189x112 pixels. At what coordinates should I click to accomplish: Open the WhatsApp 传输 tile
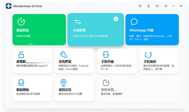pyautogui.click(x=152, y=29)
